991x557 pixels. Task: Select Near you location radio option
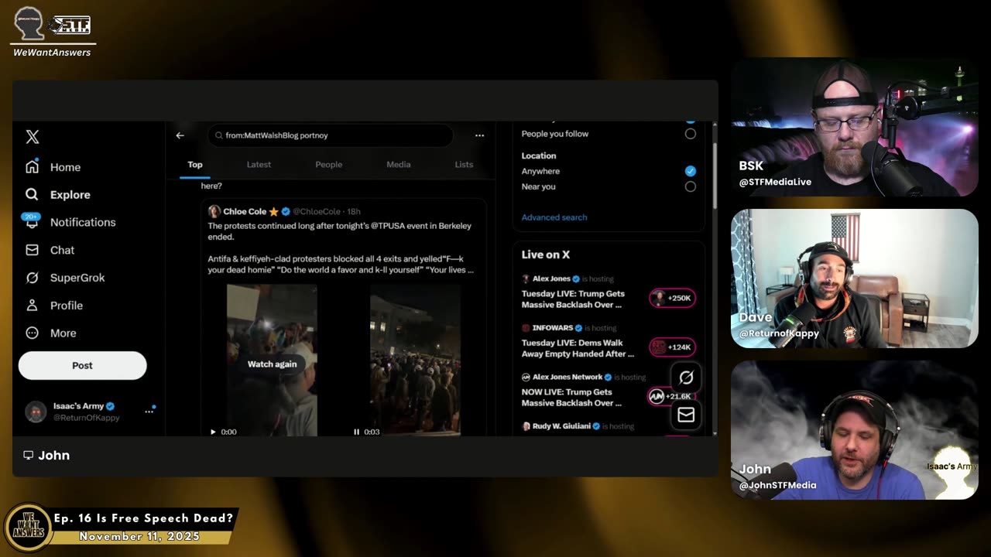(x=690, y=186)
